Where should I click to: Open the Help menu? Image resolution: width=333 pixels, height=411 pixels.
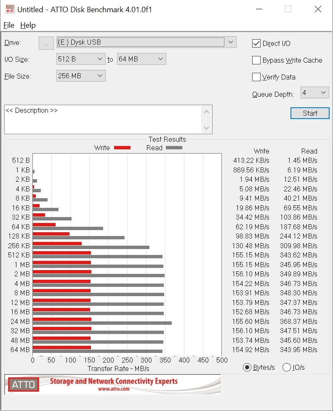click(28, 25)
